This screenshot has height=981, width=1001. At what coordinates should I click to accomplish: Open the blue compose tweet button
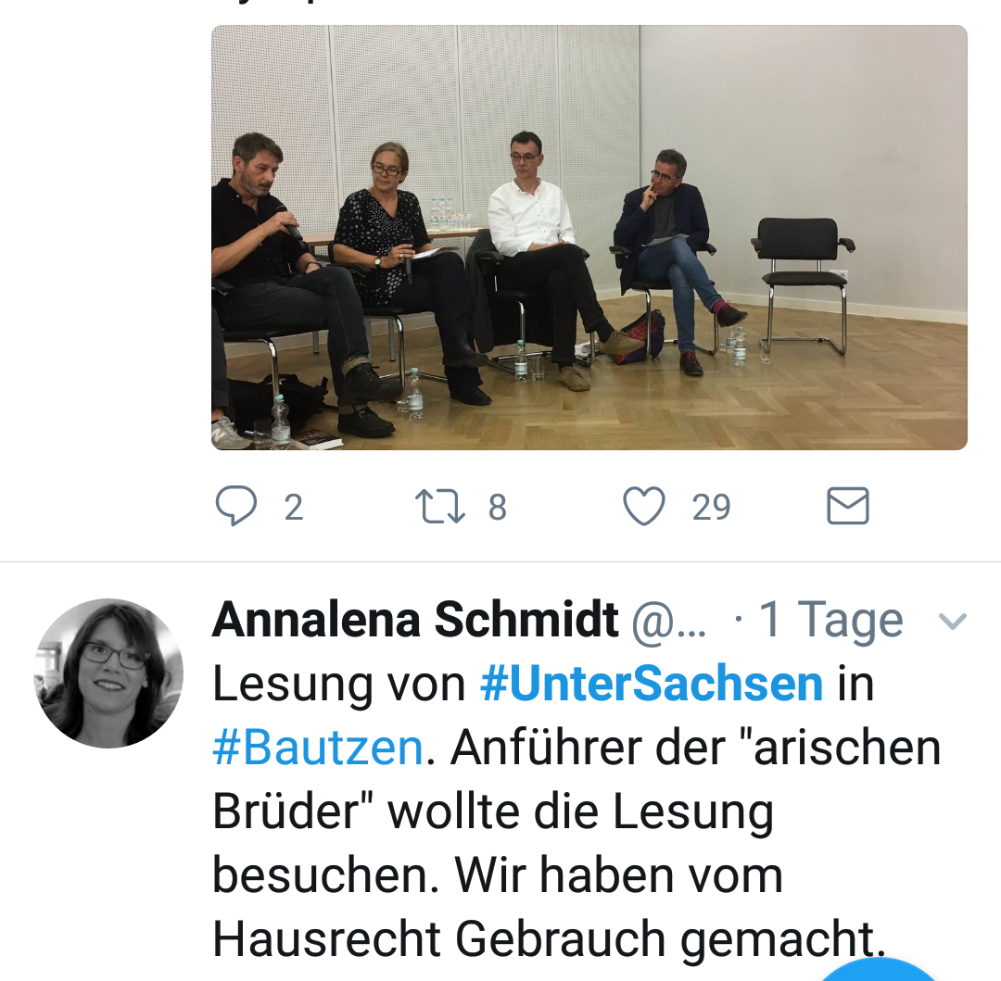coord(878,969)
